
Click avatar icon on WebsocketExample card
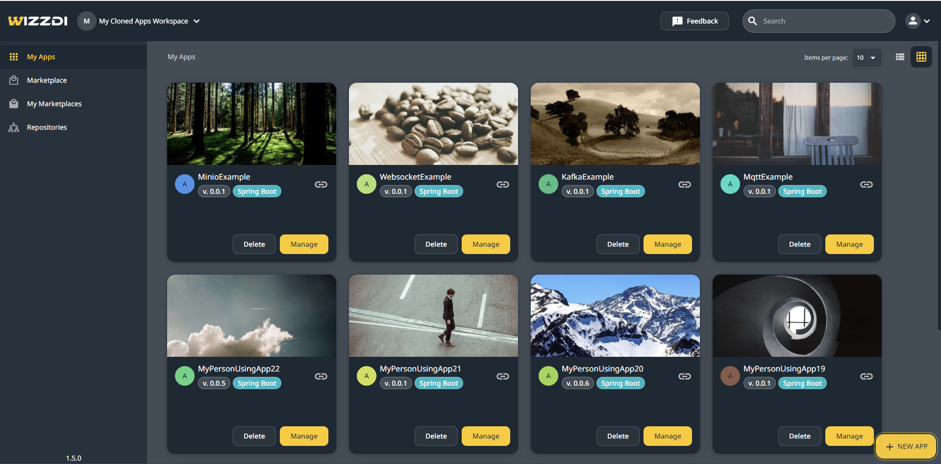click(366, 185)
